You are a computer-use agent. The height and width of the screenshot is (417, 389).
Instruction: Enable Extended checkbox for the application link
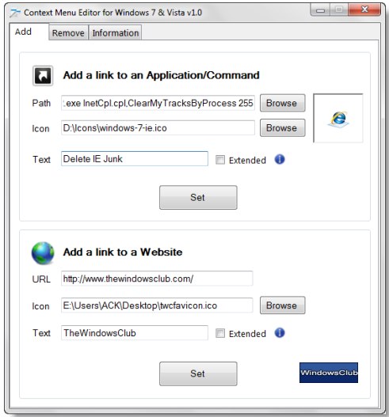click(x=220, y=160)
